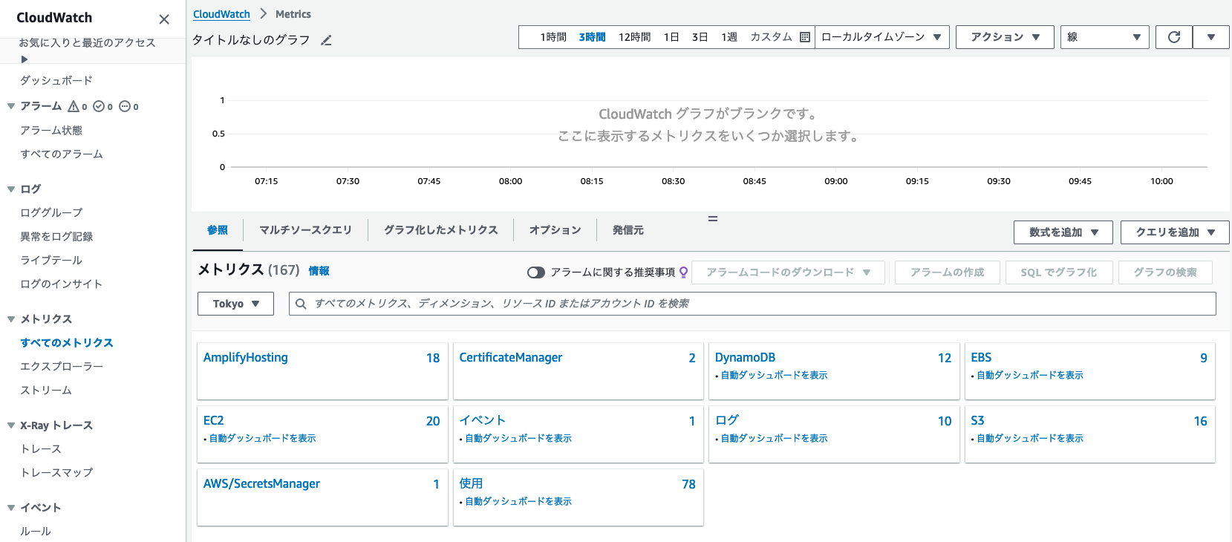1232x542 pixels.
Task: Switch to the 参照 tab
Action: [218, 230]
